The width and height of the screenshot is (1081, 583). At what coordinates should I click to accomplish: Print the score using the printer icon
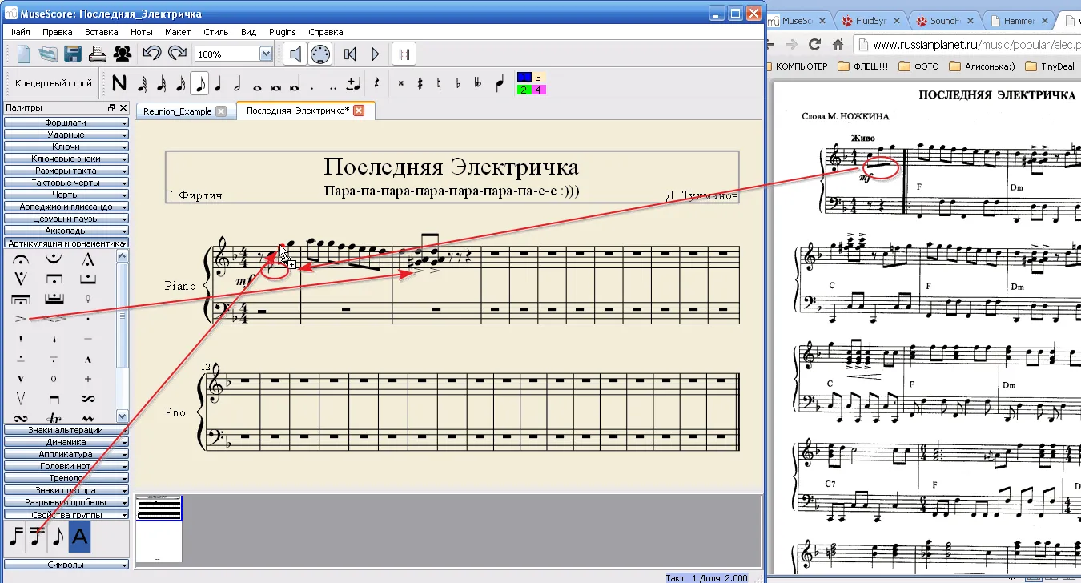tap(98, 54)
